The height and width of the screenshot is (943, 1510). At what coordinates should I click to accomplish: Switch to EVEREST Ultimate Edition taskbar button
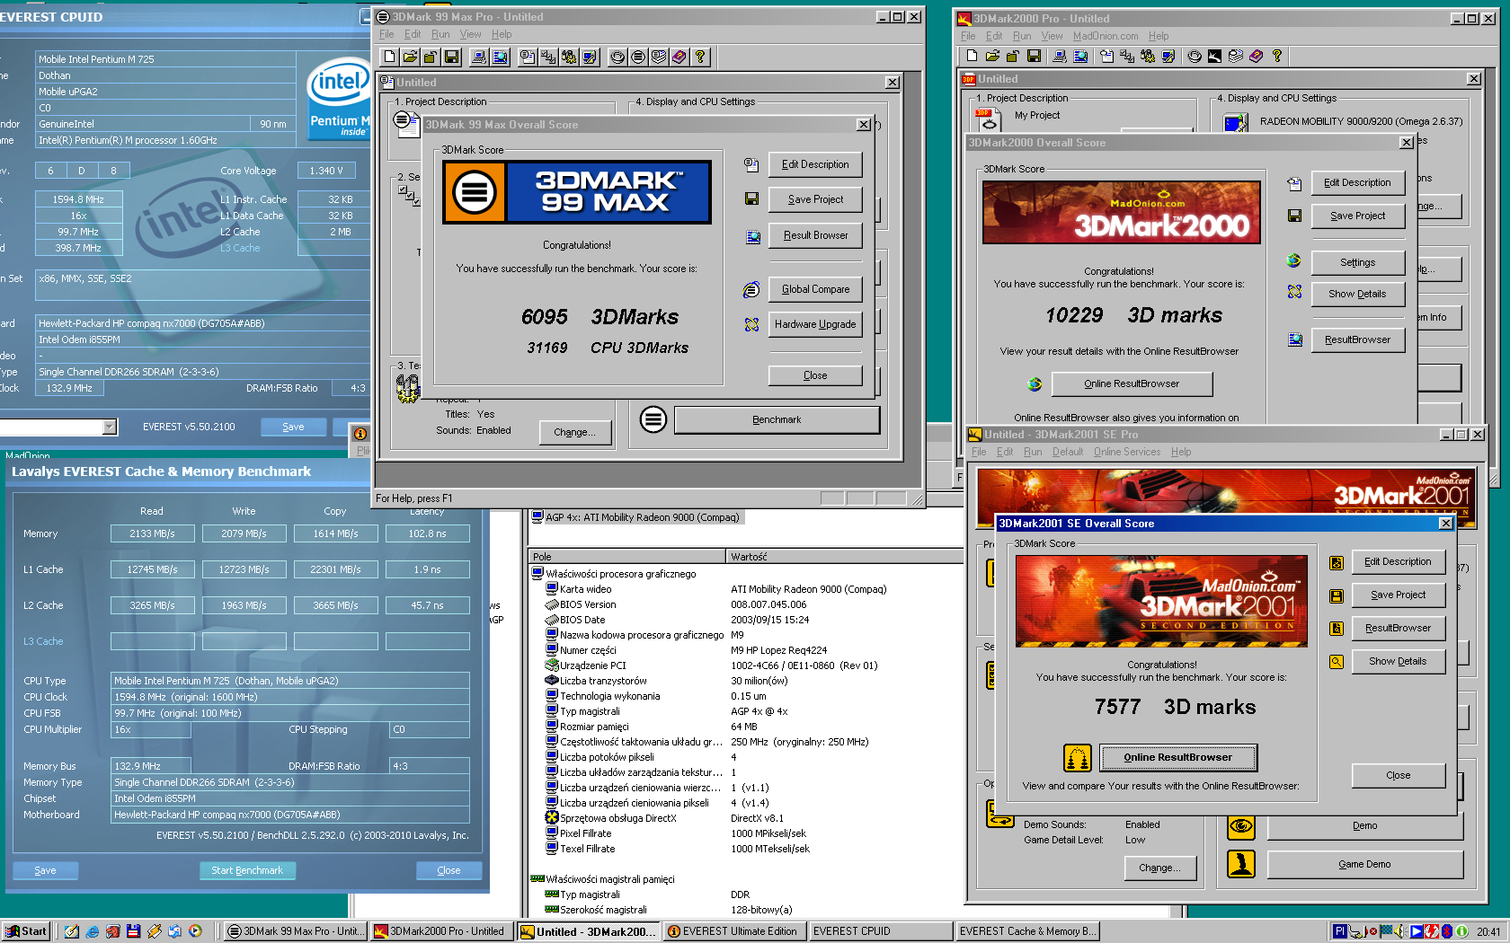point(733,931)
